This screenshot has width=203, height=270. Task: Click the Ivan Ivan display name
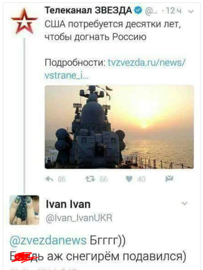pyautogui.click(x=68, y=204)
